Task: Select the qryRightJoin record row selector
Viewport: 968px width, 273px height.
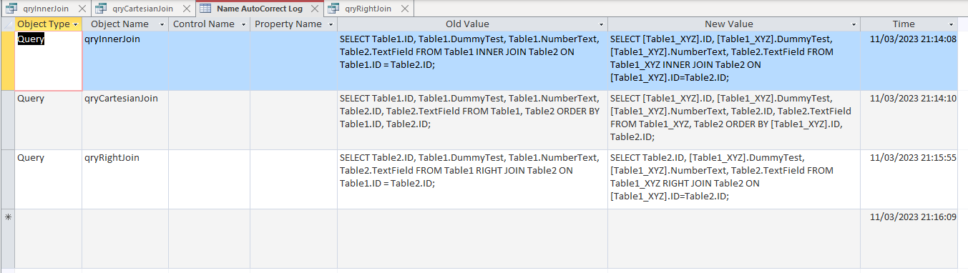Action: click(7, 179)
